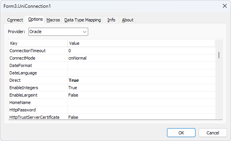Select the HomeName key
The width and height of the screenshot is (231, 141).
(x=38, y=102)
